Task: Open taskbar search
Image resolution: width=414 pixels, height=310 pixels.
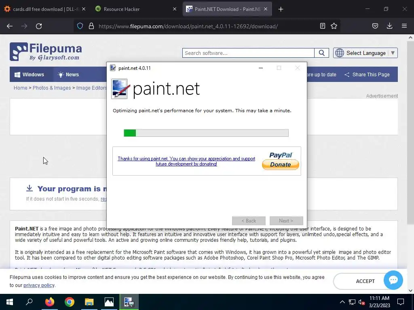Action: (x=29, y=302)
